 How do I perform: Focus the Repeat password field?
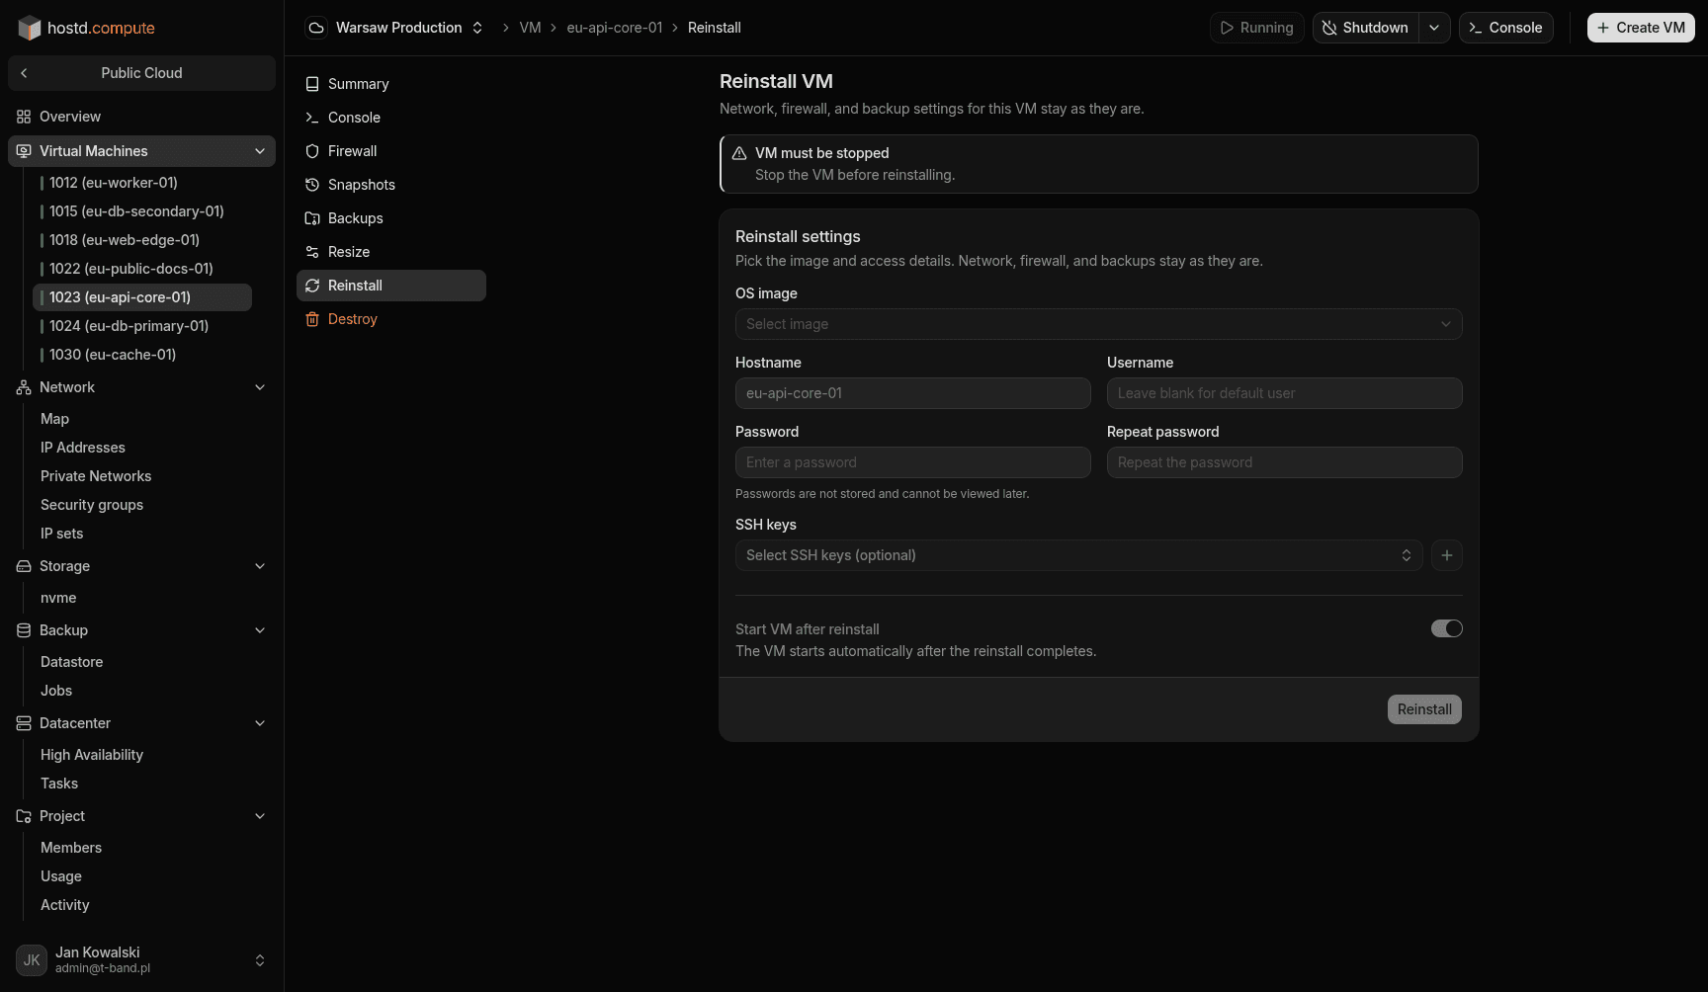coord(1285,462)
